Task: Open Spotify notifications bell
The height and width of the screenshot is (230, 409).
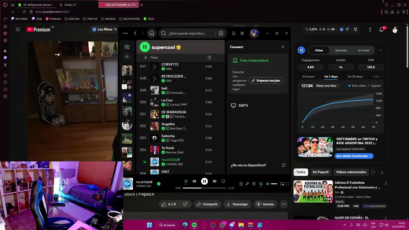Action: (x=234, y=33)
